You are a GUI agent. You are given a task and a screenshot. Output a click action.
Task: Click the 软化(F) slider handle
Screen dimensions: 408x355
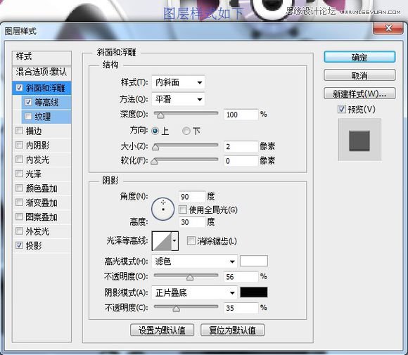[x=154, y=162]
